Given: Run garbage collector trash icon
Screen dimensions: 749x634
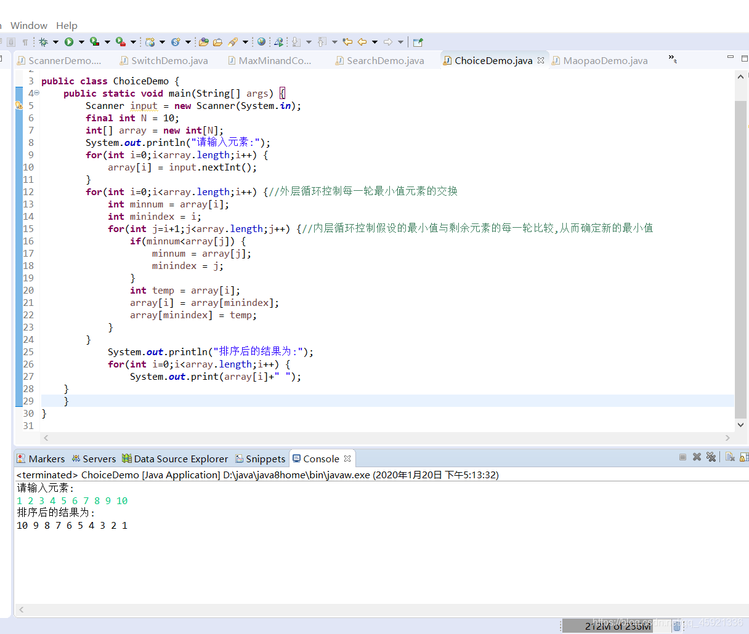Looking at the screenshot, I should coord(677,627).
